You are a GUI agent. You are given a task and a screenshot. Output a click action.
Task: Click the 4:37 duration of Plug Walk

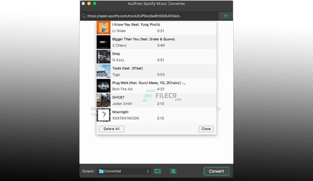[x=161, y=89]
